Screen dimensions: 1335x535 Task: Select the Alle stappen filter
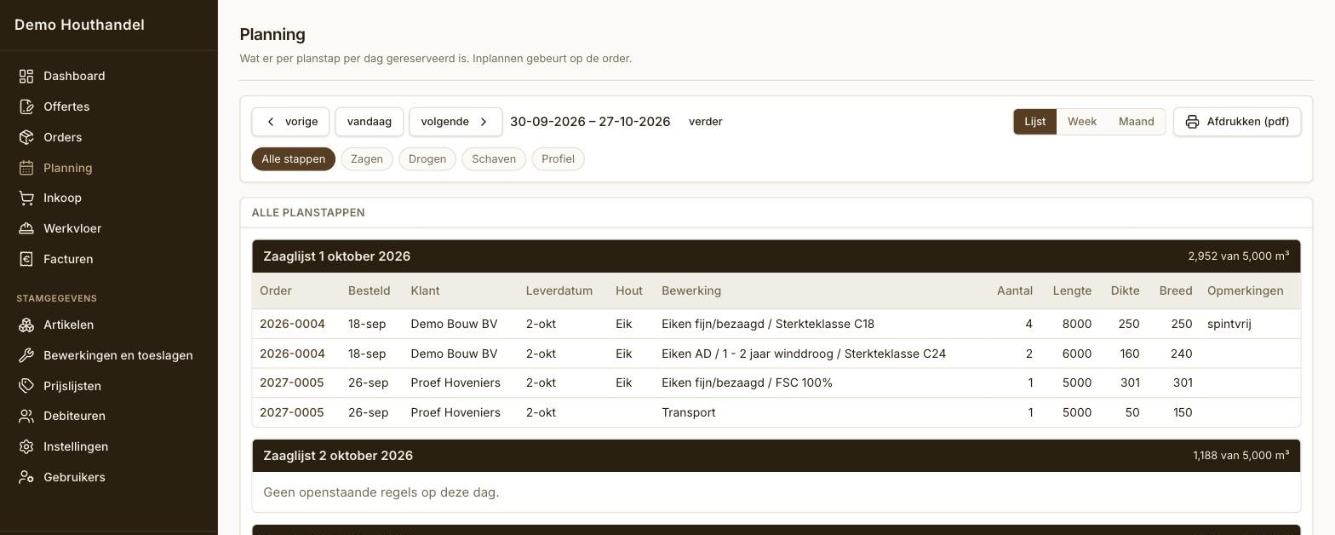coord(293,159)
